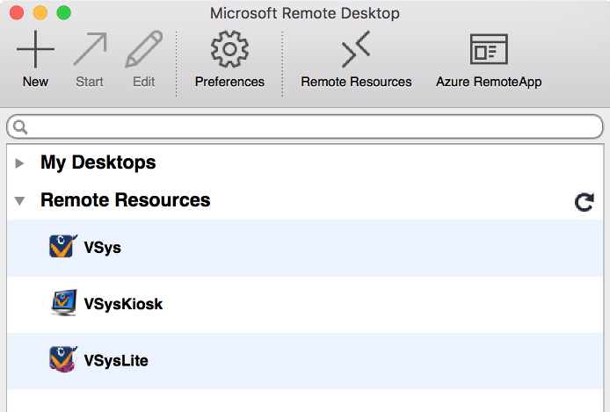Select the VSysLite row label

115,360
